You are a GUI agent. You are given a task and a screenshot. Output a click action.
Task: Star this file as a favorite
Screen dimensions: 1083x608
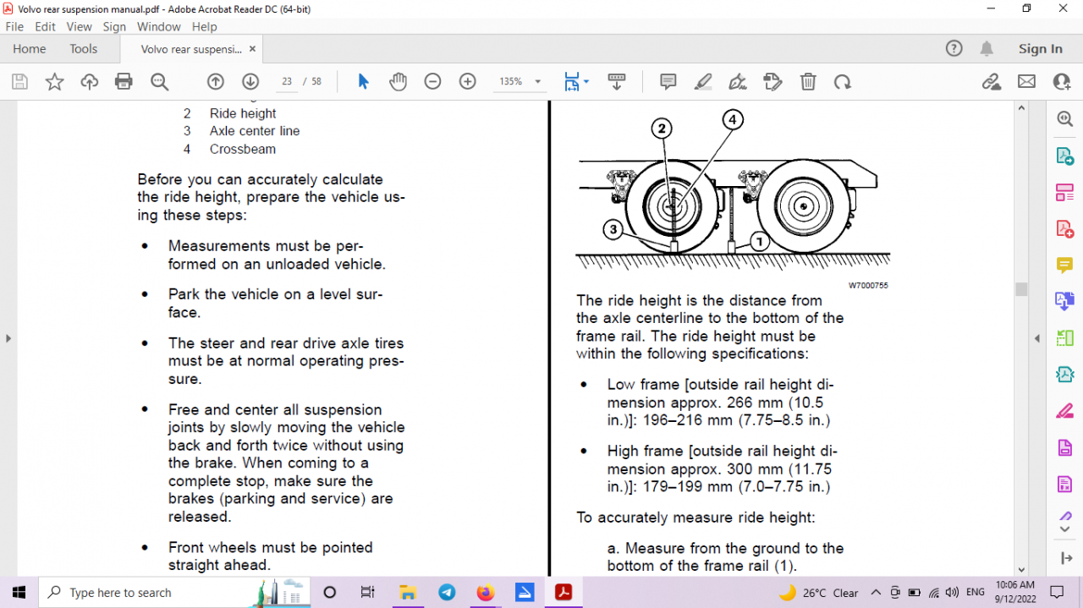click(x=54, y=82)
